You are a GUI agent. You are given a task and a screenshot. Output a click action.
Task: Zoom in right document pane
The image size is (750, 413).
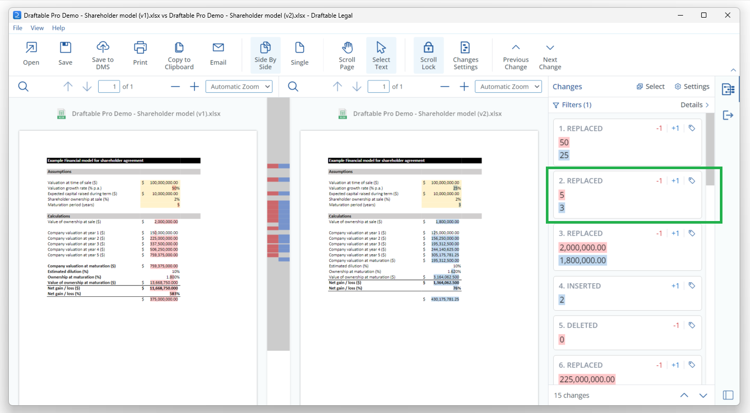click(x=464, y=87)
